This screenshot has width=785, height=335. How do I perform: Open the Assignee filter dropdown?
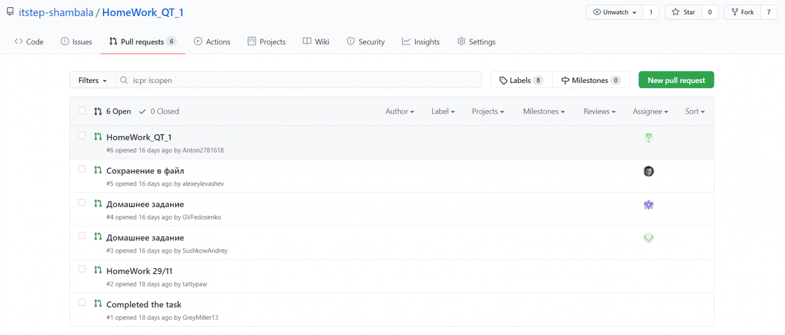[x=650, y=111]
